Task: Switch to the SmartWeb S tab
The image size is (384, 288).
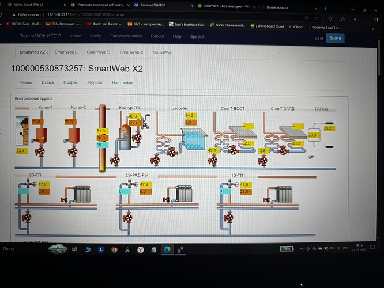Action: click(99, 52)
